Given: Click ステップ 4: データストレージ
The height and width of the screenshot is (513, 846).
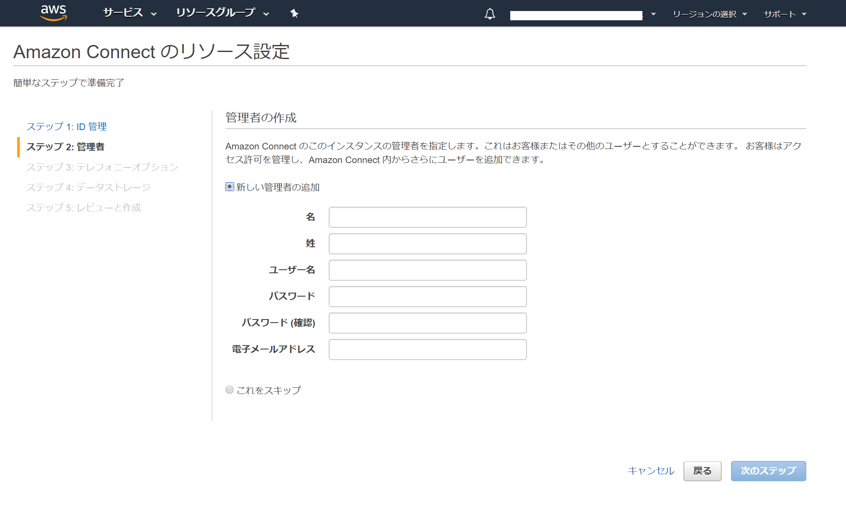Looking at the screenshot, I should (89, 187).
